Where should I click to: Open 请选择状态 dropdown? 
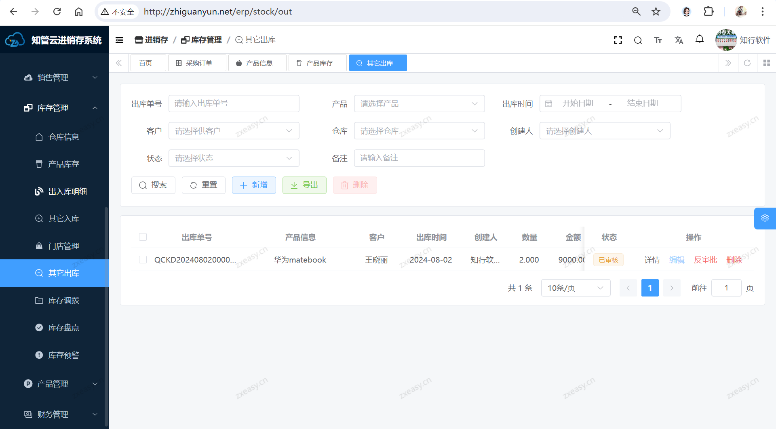pos(234,158)
